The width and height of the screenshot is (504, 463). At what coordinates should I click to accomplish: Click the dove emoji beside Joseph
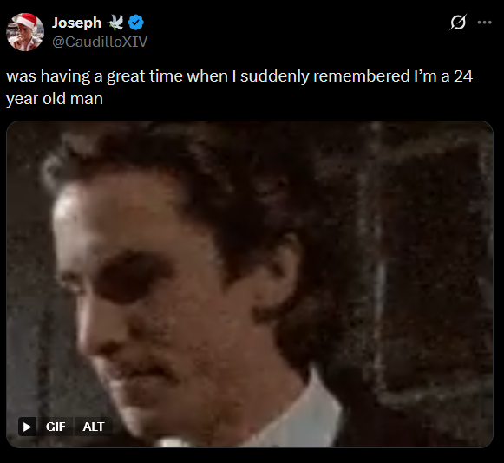pos(115,23)
